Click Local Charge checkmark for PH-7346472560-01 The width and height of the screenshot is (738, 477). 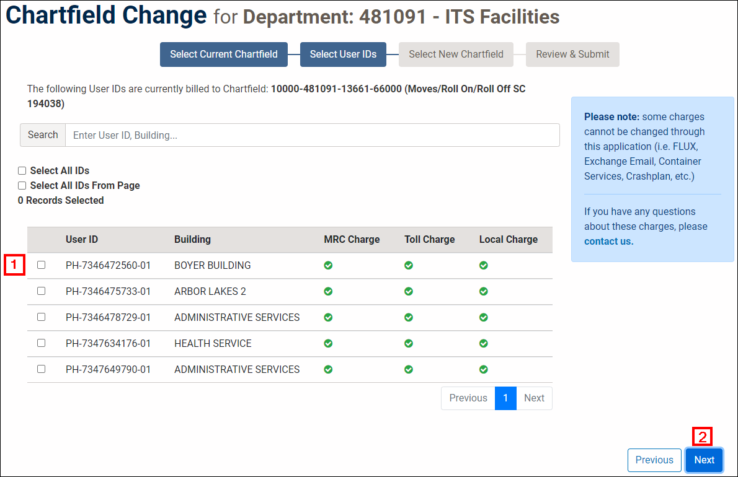483,265
